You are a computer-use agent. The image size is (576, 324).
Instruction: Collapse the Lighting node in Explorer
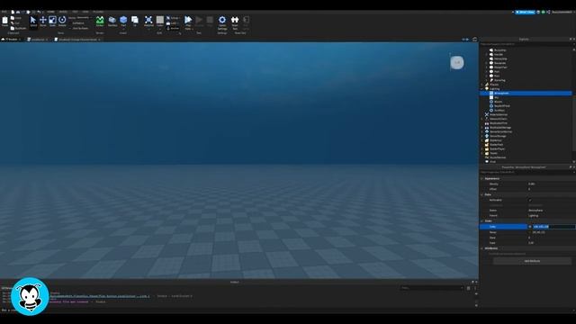[x=482, y=89]
